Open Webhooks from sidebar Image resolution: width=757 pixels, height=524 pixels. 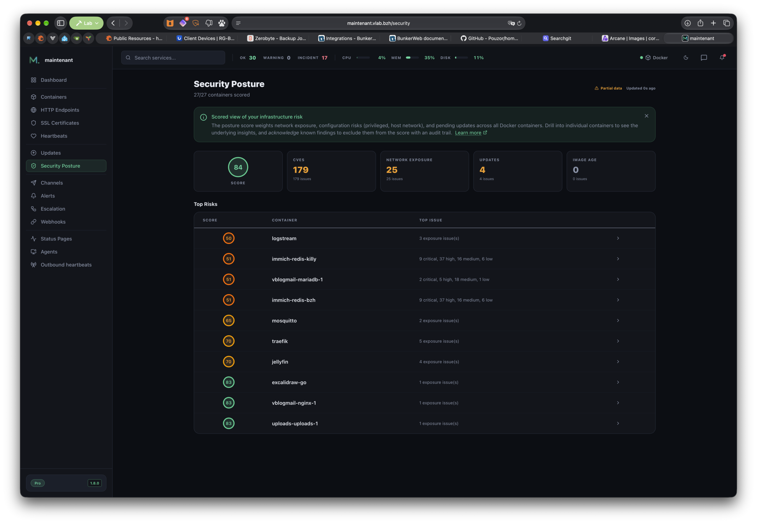point(66,221)
